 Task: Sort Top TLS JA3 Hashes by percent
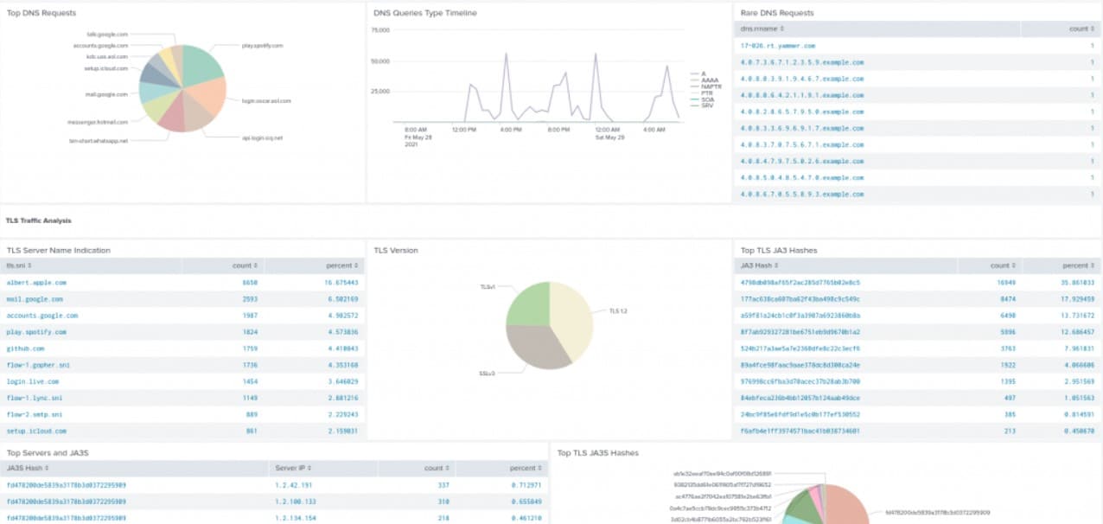[1078, 265]
